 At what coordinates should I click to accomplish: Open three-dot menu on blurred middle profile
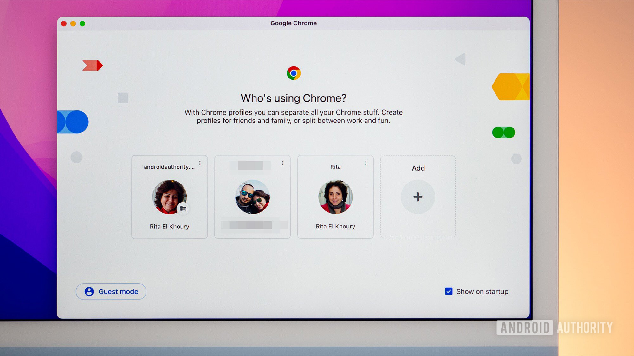coord(283,163)
